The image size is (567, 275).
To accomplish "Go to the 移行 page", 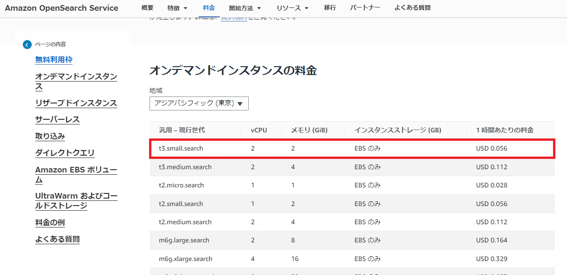I will tap(330, 8).
